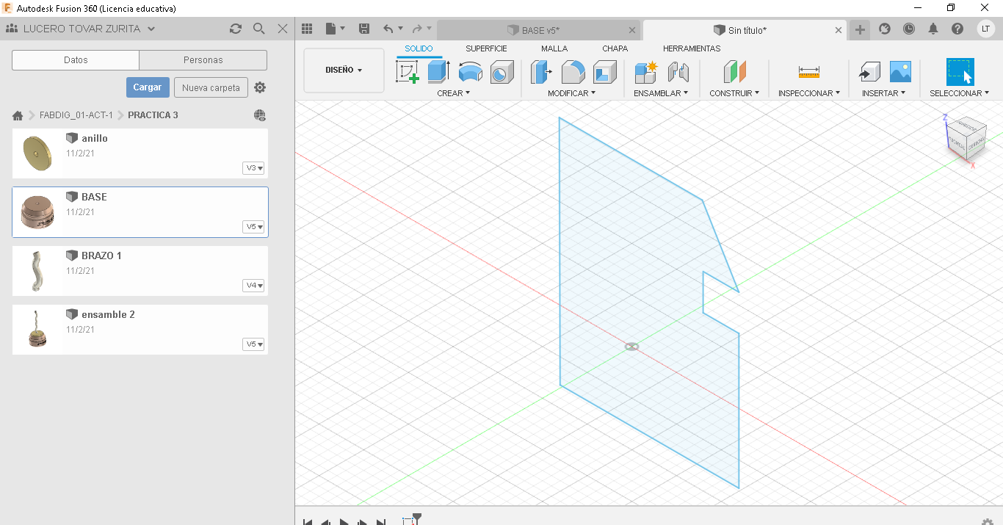Open the ensamble 2 V5 version dropdown
The width and height of the screenshot is (1003, 525).
coord(253,344)
